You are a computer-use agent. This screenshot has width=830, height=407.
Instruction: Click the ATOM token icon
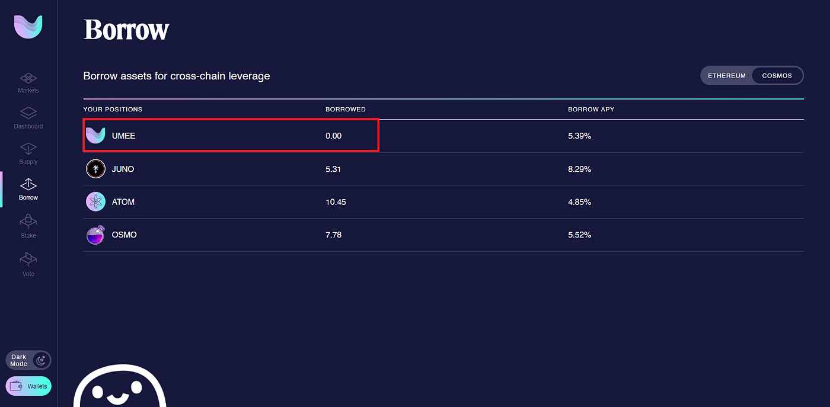tap(95, 202)
